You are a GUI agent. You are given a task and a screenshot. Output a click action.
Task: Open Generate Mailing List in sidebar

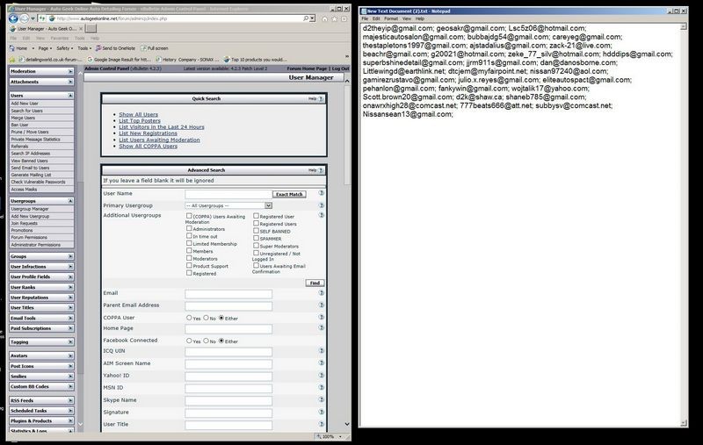(x=32, y=175)
